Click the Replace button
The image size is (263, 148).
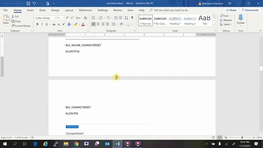[226, 20]
